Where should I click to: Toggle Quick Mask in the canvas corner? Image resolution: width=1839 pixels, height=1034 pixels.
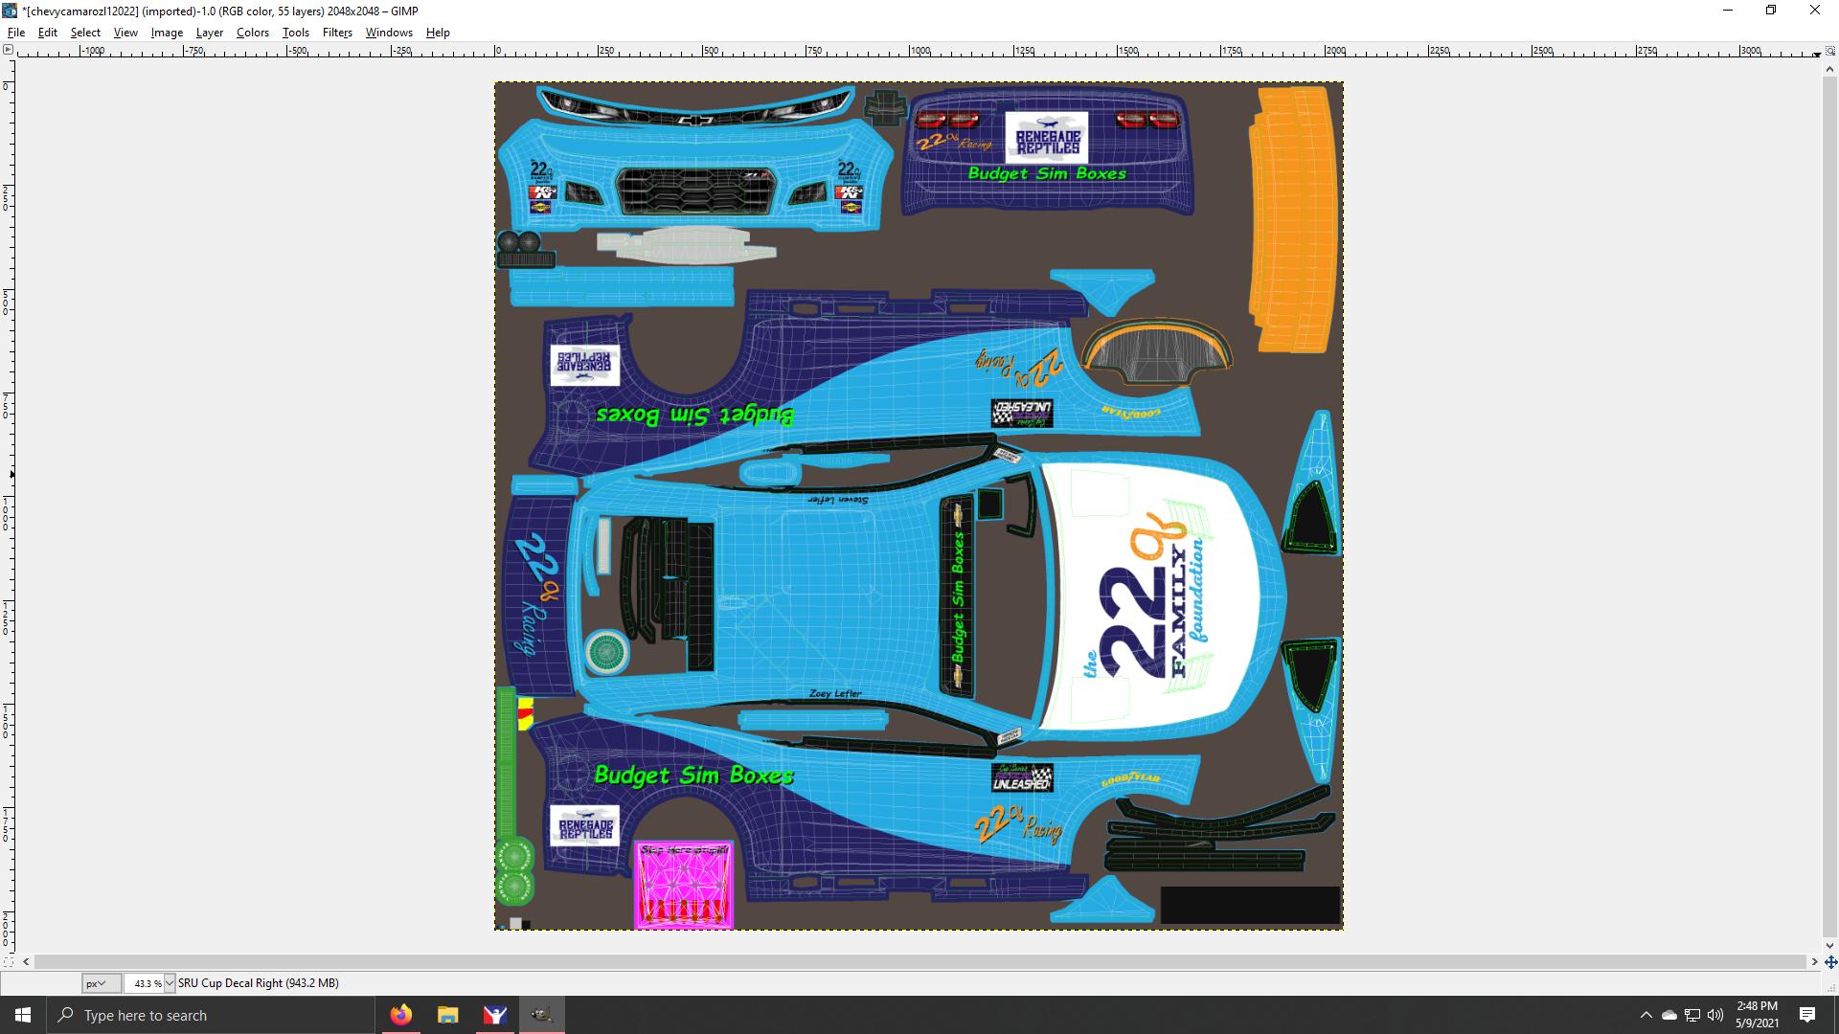coord(9,962)
